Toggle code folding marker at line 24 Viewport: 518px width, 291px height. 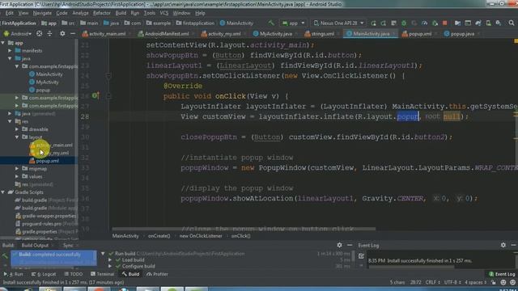(x=108, y=76)
